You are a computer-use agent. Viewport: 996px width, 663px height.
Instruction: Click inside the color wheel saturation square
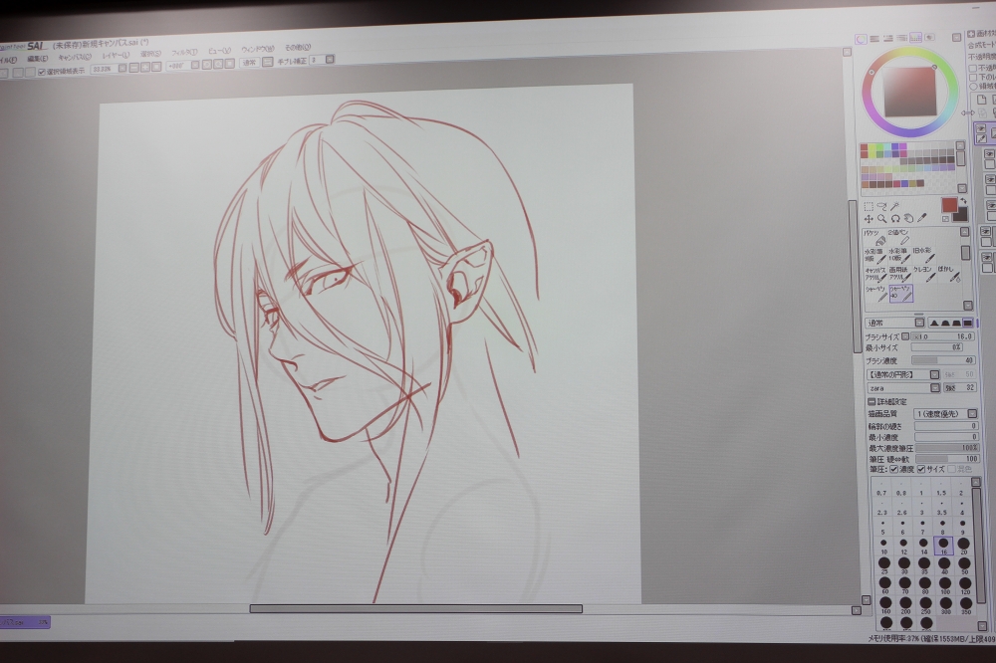pyautogui.click(x=910, y=92)
